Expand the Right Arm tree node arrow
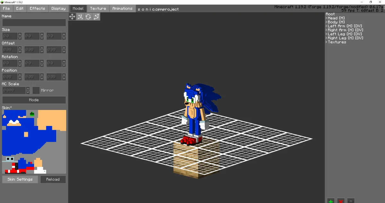The height and width of the screenshot is (203, 385). tap(327, 30)
